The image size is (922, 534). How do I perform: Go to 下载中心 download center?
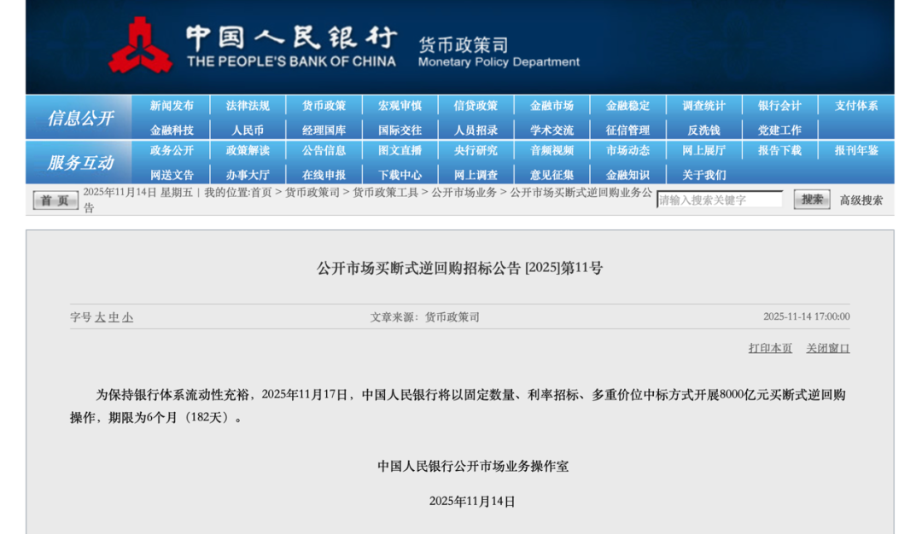[400, 175]
